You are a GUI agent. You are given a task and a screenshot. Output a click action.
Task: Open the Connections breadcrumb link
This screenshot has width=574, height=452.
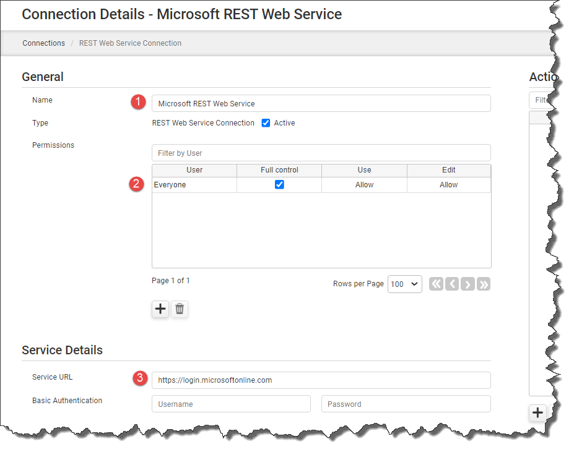43,43
